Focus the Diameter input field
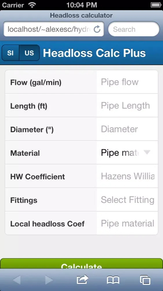The height and width of the screenshot is (291, 163). pos(127,129)
